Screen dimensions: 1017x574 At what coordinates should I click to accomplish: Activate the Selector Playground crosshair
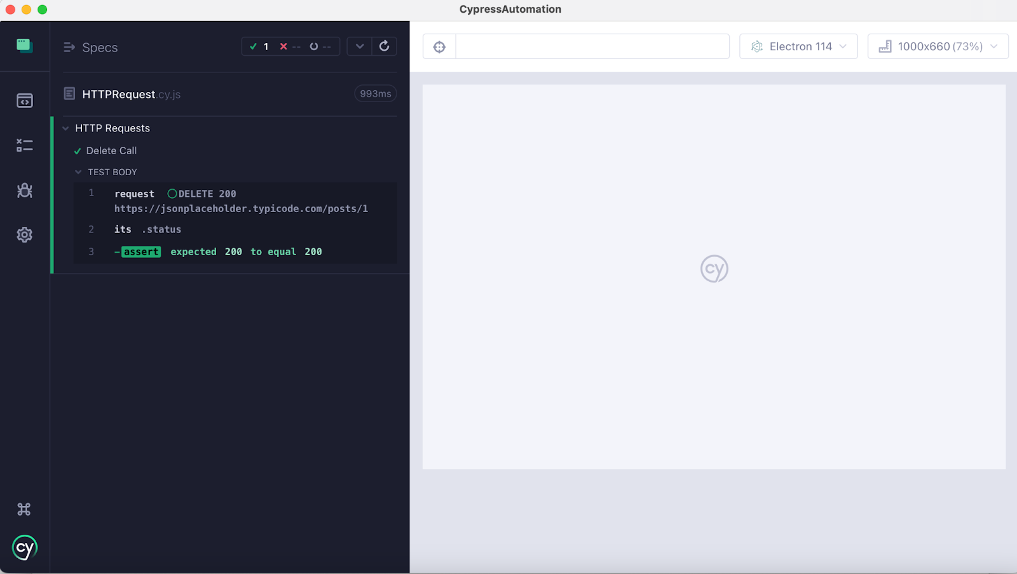439,46
